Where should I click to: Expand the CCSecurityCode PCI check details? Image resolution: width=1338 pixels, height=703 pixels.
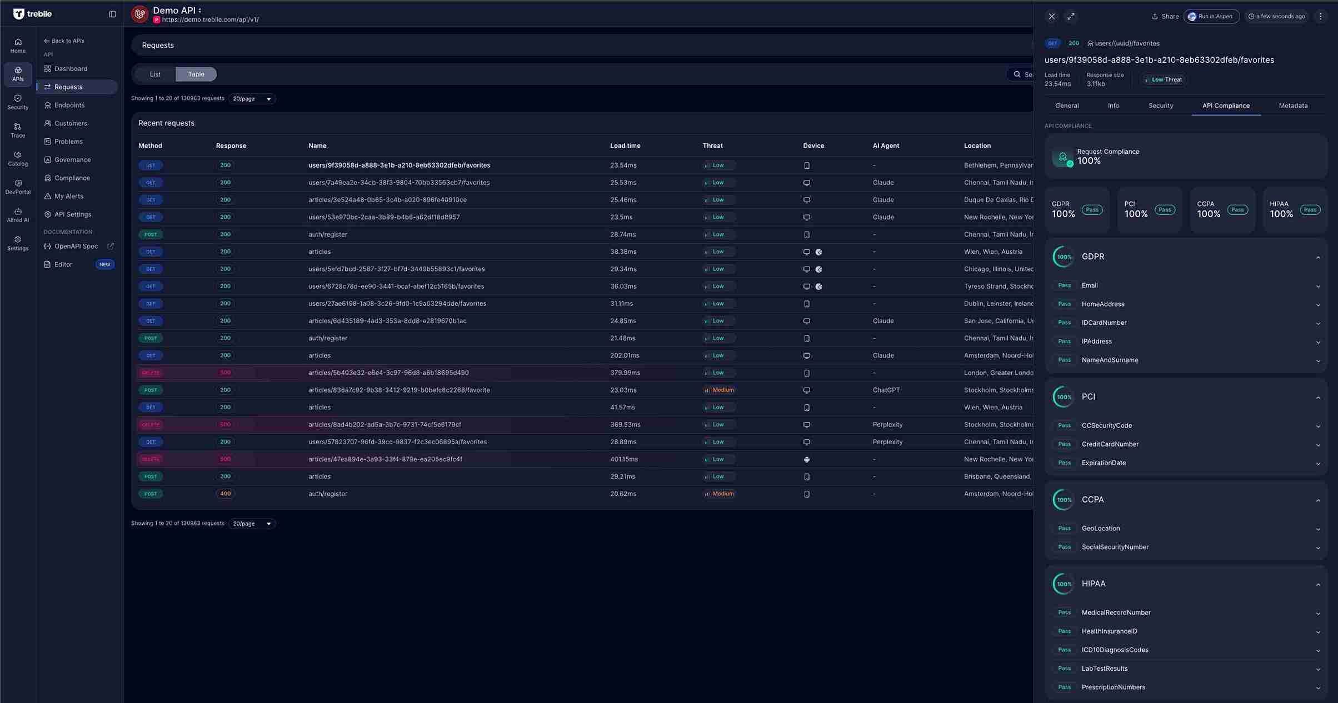[1319, 426]
